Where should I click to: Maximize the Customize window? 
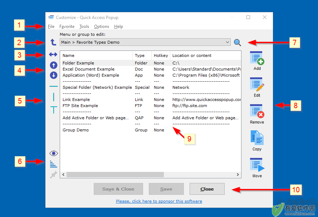[248, 17]
